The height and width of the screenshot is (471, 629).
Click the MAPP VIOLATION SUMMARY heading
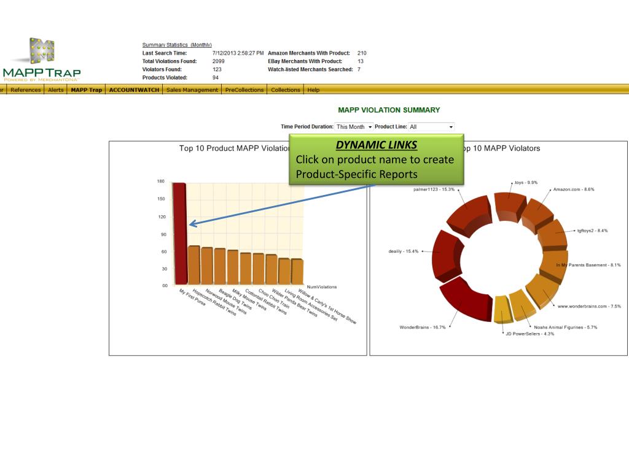click(389, 110)
